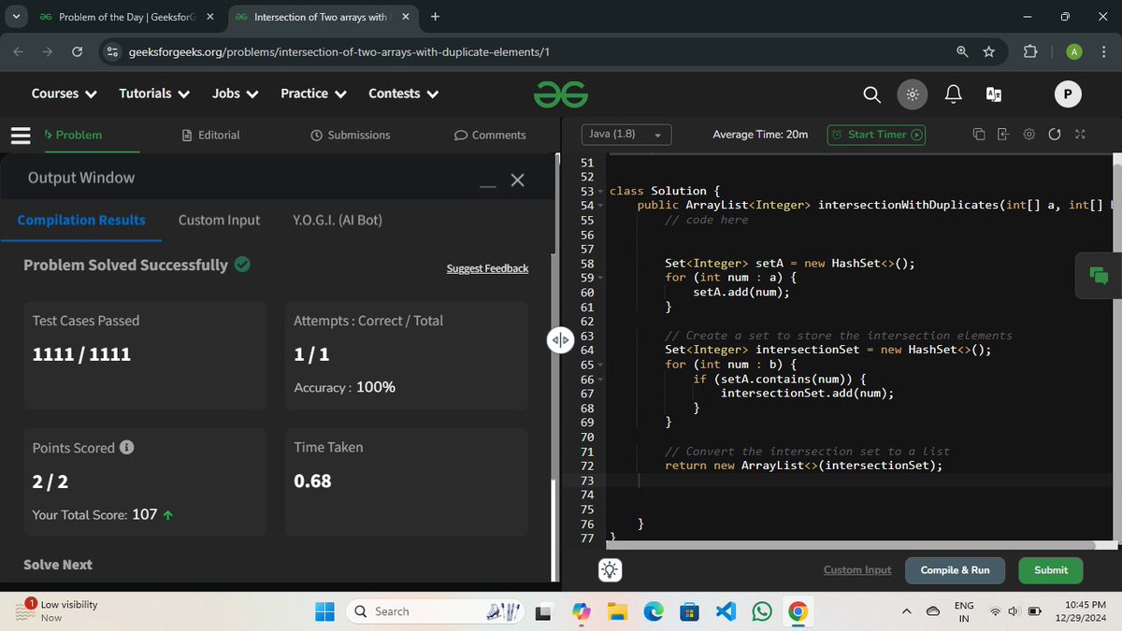Click the green Submit button
Viewport: 1122px width, 631px height.
tap(1051, 570)
